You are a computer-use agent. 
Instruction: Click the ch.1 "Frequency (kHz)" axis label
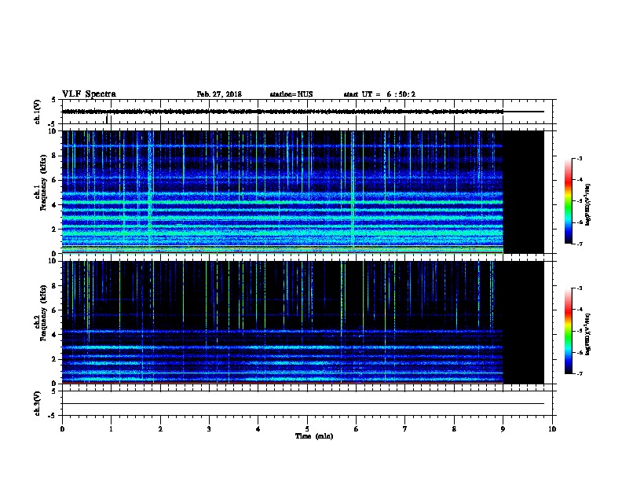click(x=43, y=182)
